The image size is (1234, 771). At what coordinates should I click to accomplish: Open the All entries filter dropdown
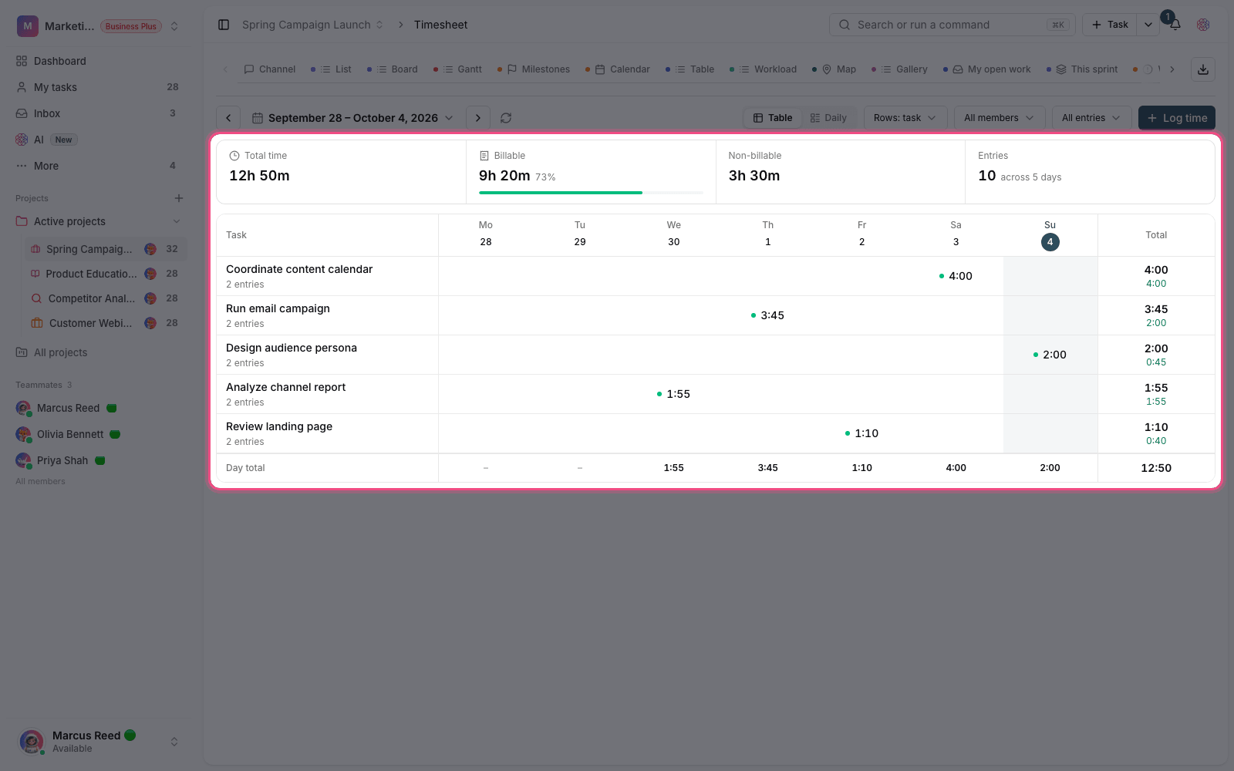1091,118
